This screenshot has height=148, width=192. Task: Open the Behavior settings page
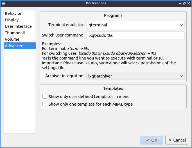coord(13,13)
